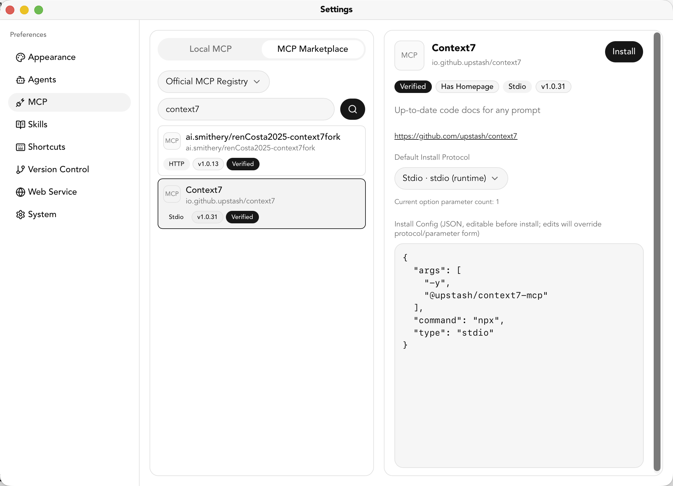This screenshot has height=486, width=673.
Task: Click the "@upstash/context7-mcp" line in config
Action: coord(486,295)
